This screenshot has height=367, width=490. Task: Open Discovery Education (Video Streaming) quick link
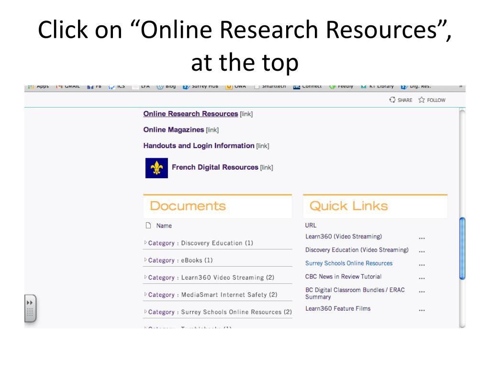357,250
